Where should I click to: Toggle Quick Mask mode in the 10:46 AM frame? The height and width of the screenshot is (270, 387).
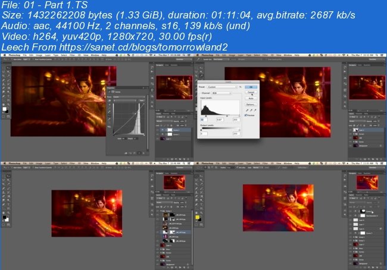pyautogui.click(x=3, y=225)
